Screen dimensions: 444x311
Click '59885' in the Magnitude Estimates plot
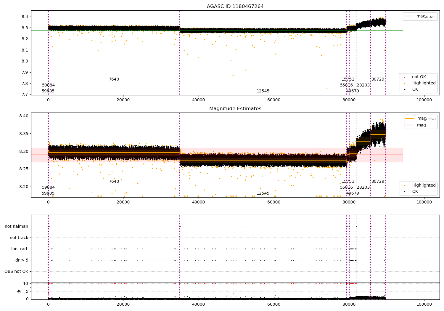coord(48,193)
